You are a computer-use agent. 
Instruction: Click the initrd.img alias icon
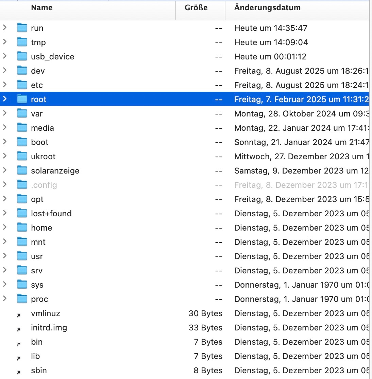pyautogui.click(x=19, y=330)
